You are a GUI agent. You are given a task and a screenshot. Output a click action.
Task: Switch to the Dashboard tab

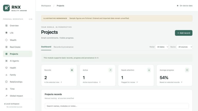(x=46, y=47)
